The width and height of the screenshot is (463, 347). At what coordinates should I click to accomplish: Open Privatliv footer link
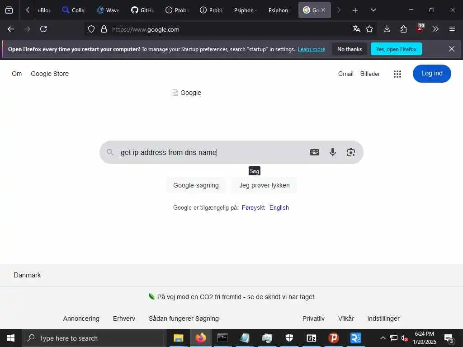click(x=313, y=319)
